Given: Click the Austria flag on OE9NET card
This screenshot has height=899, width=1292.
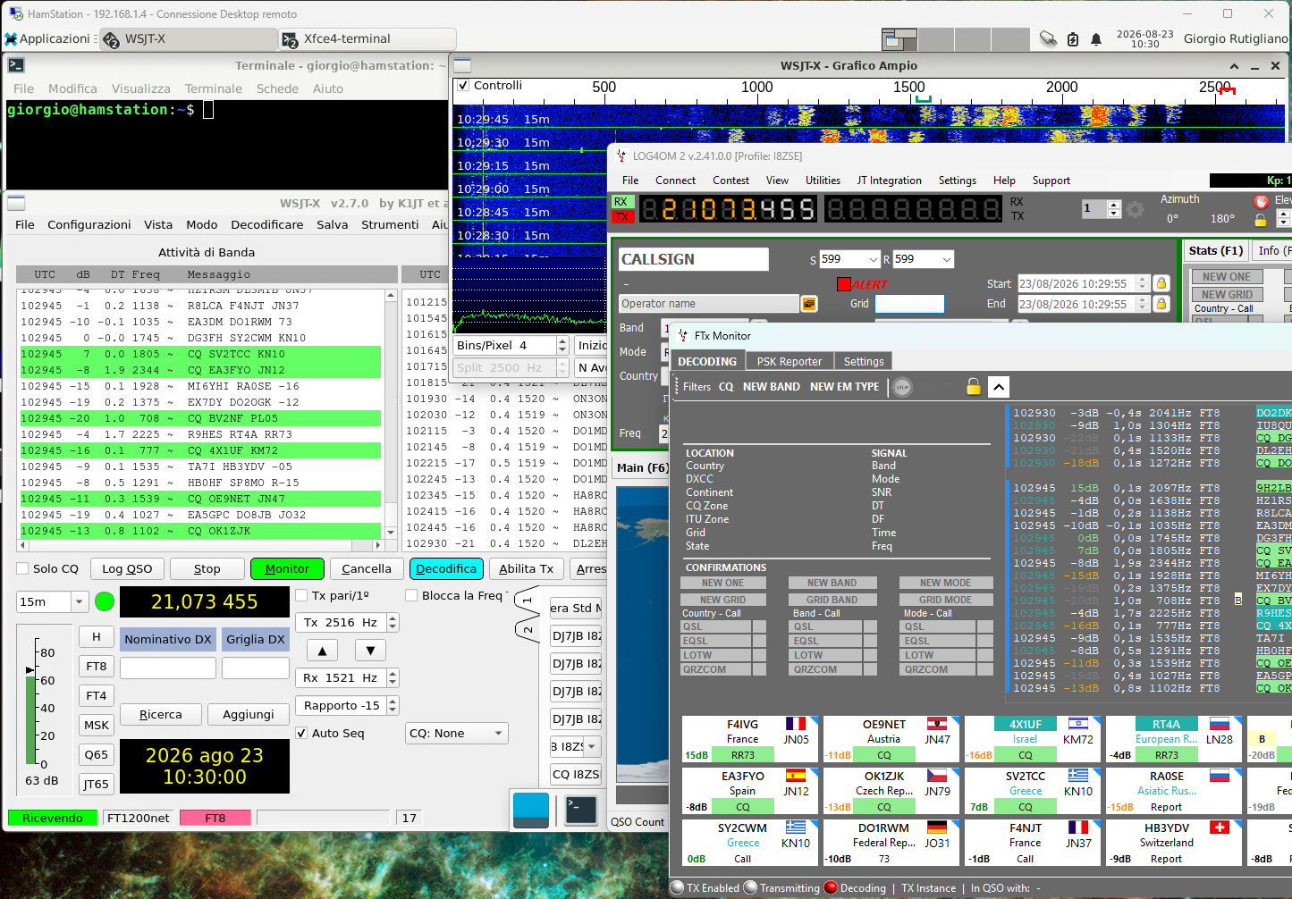Looking at the screenshot, I should (937, 724).
